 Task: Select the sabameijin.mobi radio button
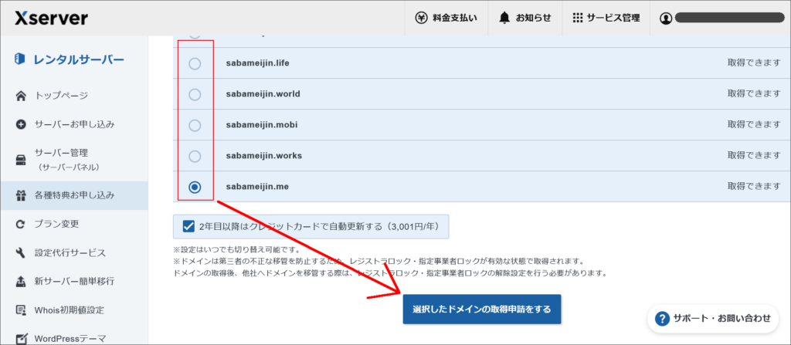(194, 125)
